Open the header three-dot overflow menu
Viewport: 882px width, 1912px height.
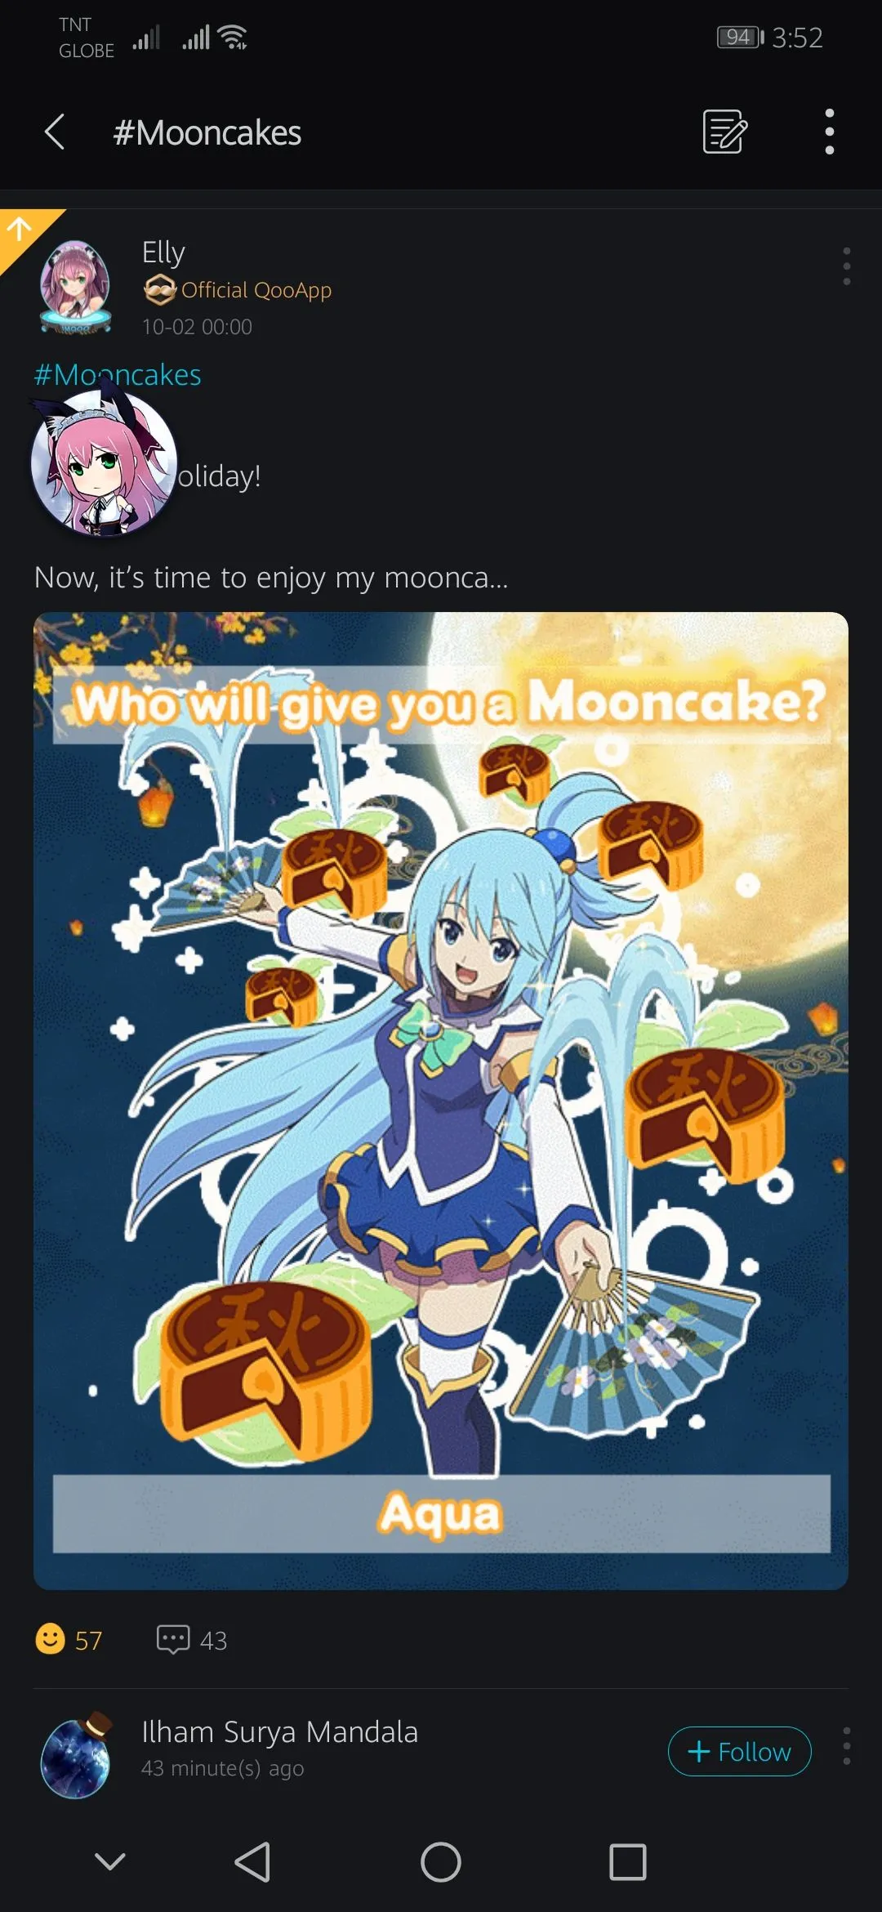point(830,132)
